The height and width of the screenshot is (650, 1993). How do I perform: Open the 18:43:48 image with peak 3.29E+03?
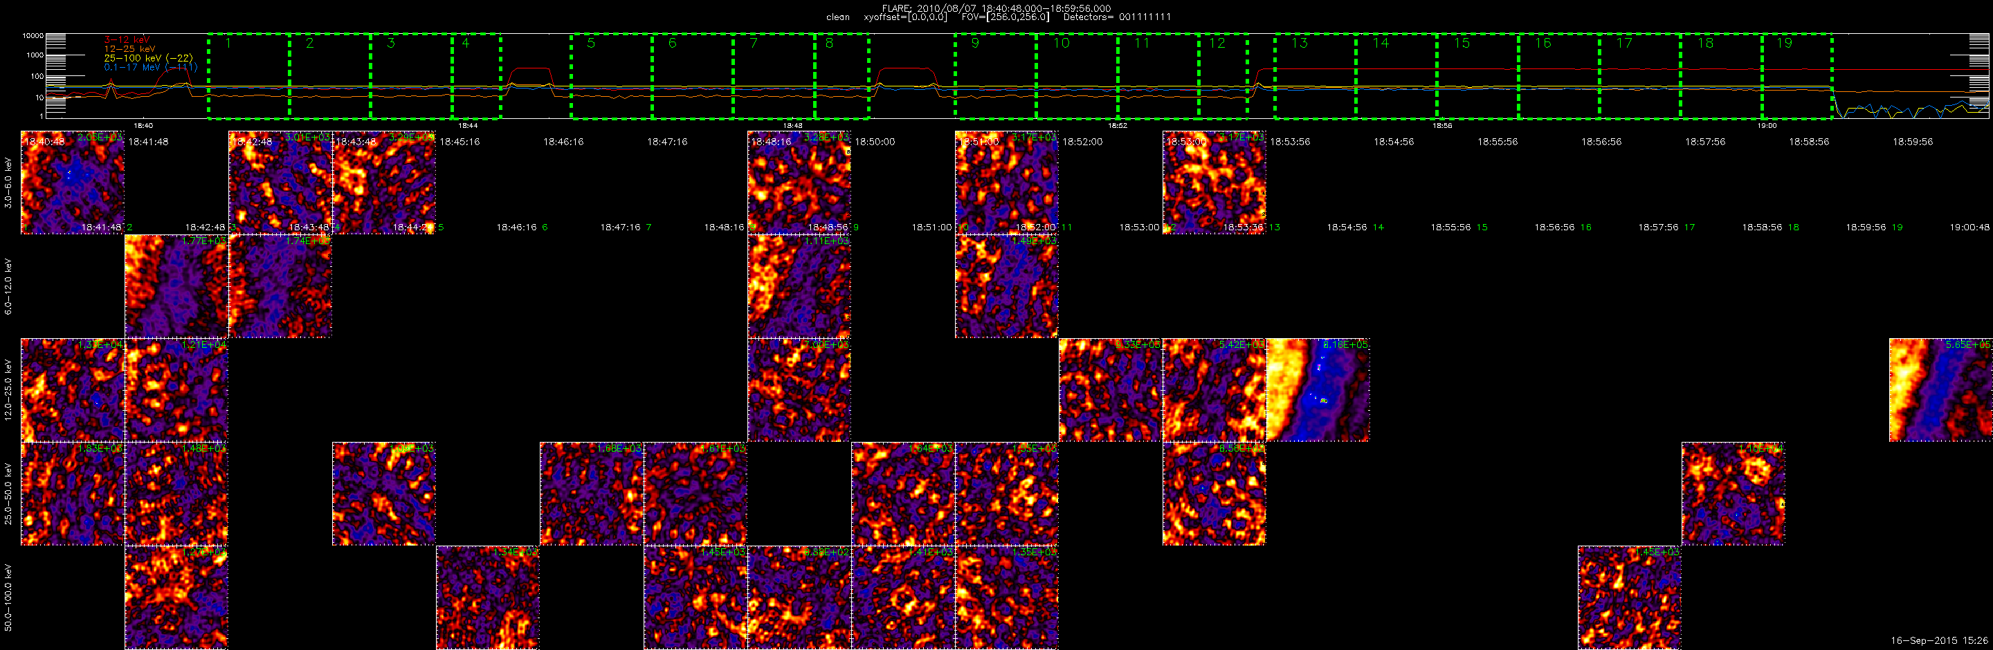[x=384, y=183]
